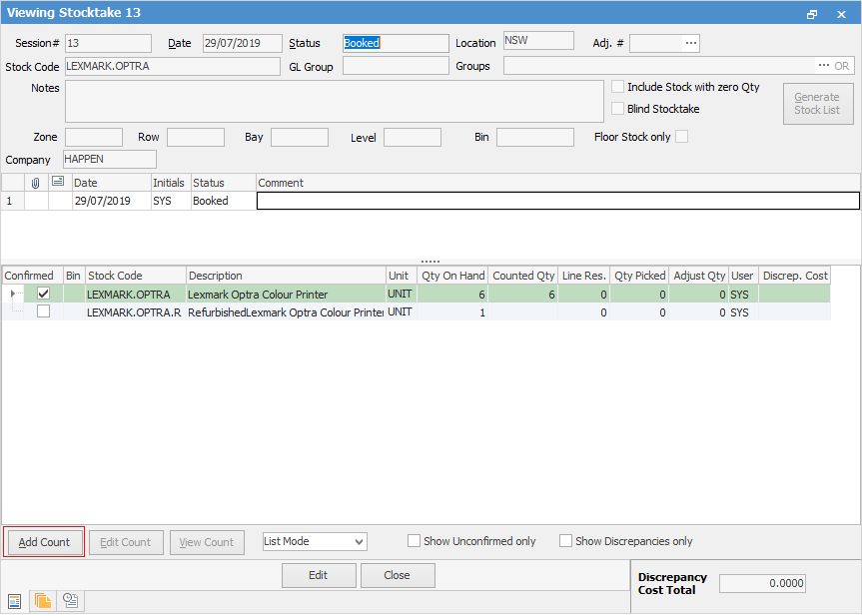Click the clock-and-document log icon in footer
Viewport: 862px width, 616px height.
(x=71, y=600)
